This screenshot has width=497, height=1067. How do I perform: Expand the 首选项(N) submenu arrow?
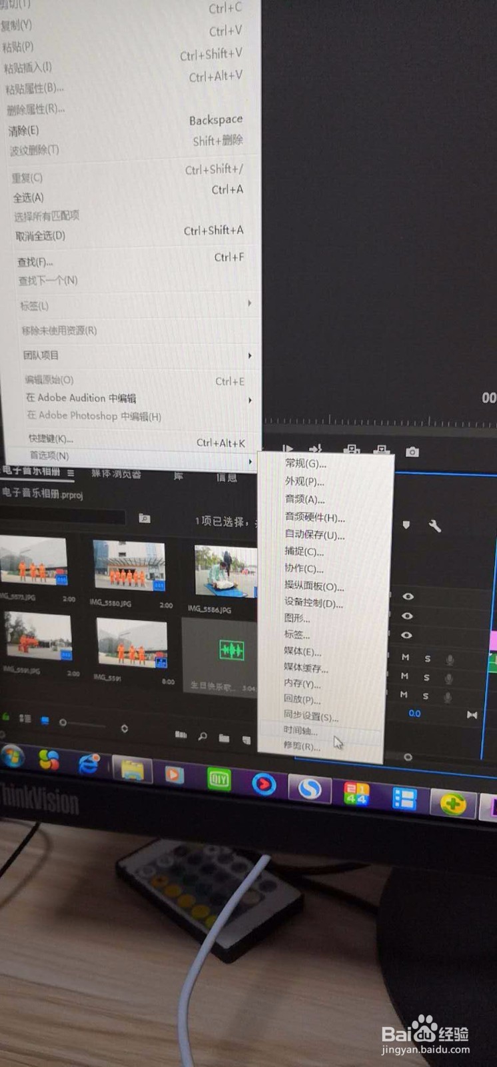point(250,461)
